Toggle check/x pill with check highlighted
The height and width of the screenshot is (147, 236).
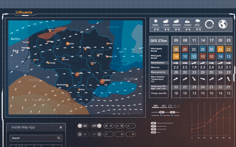pyautogui.click(x=109, y=126)
